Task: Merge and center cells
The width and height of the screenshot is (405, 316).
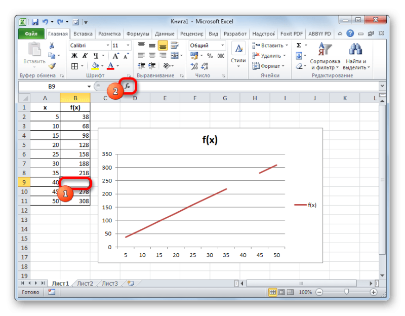Action: (x=175, y=56)
